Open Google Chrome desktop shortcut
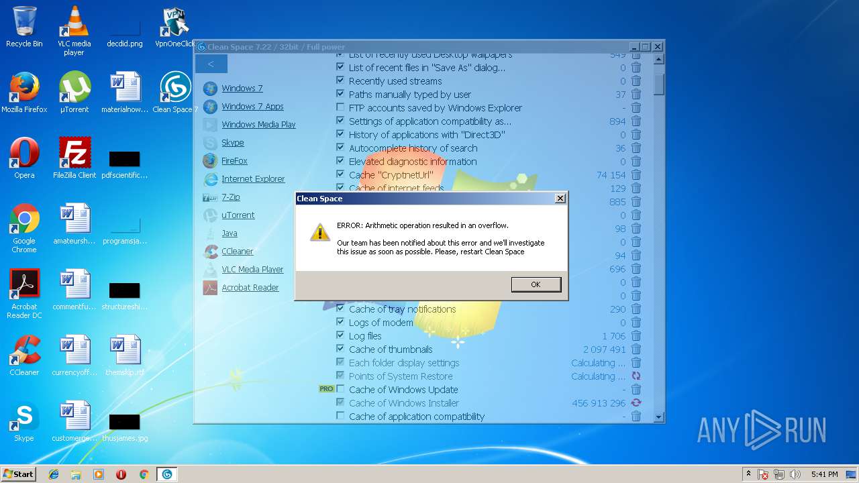 24,228
